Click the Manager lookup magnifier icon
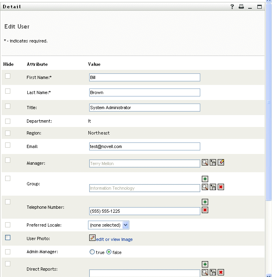272x277 pixels. (205, 162)
